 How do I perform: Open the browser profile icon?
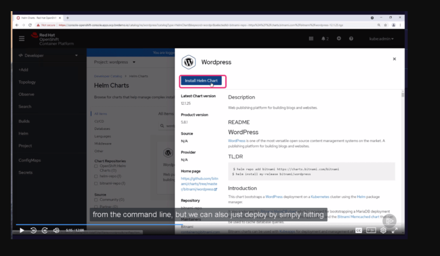click(394, 25)
